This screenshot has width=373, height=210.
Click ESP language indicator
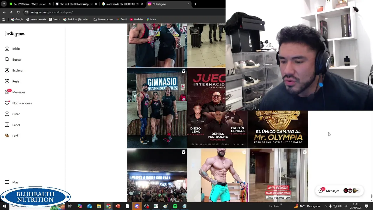(345, 206)
